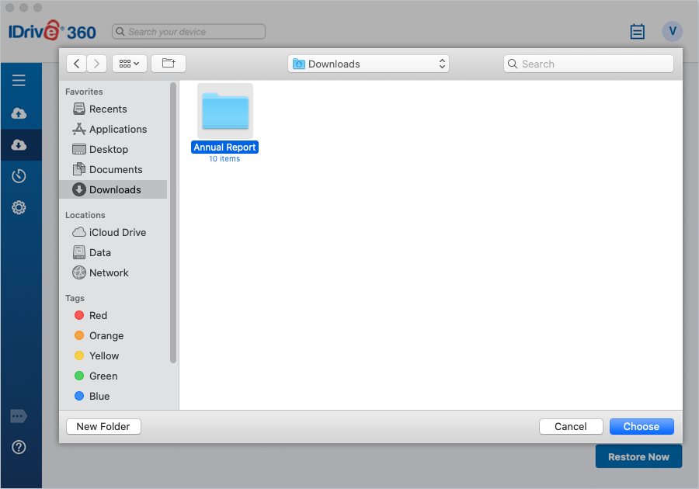This screenshot has width=699, height=489.
Task: Select Downloads in the sidebar
Action: tap(113, 189)
